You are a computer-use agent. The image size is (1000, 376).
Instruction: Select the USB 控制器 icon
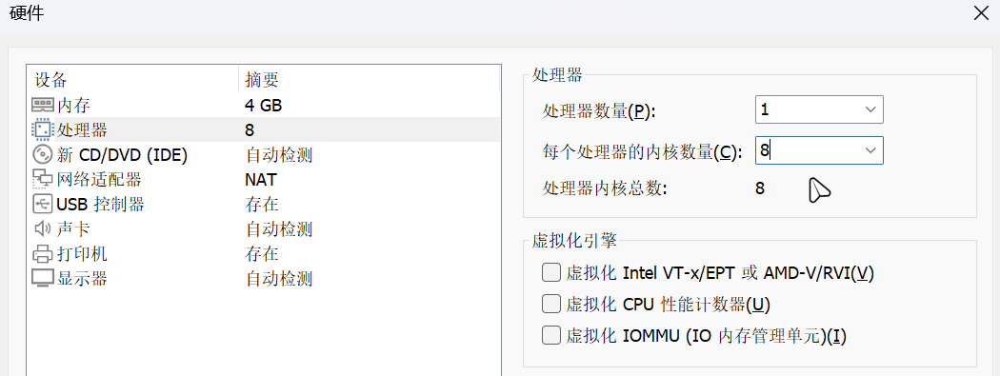coord(43,204)
